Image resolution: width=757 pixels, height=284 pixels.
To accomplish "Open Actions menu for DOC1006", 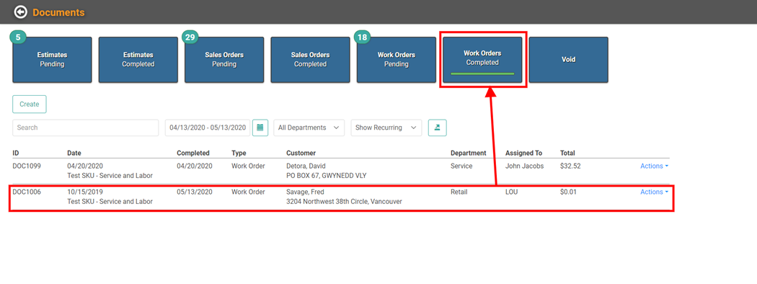I will (x=654, y=192).
